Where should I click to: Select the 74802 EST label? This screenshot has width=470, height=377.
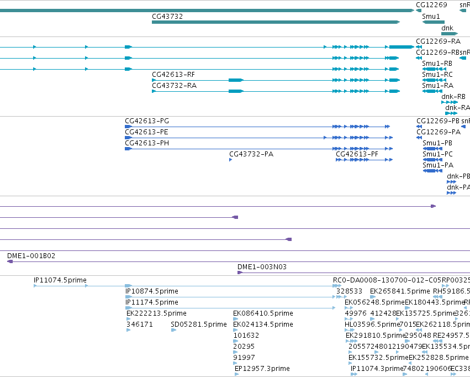414,369
